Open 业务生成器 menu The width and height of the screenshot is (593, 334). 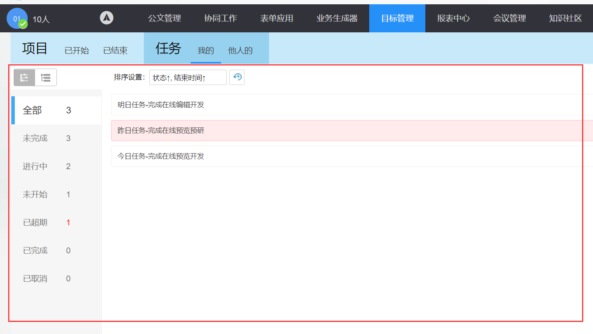click(337, 18)
